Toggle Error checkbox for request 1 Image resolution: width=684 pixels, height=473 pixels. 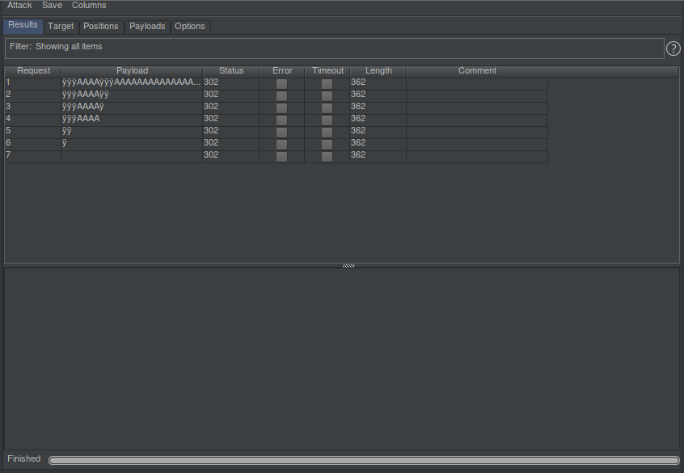(x=281, y=83)
